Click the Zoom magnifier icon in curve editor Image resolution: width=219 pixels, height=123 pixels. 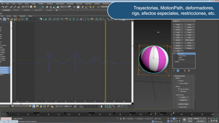(x=119, y=106)
